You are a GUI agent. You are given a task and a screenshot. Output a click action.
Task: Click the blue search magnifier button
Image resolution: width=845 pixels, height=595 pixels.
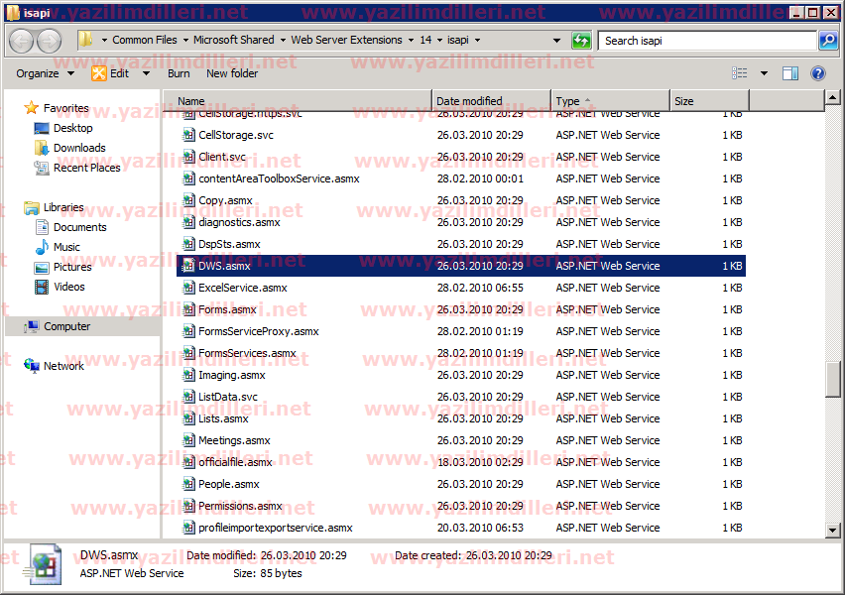[828, 41]
